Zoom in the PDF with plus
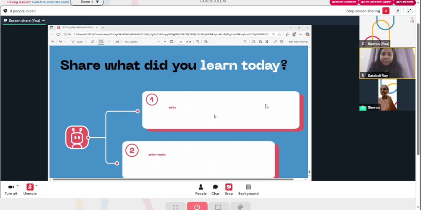This screenshot has width=421, height=210. click(165, 42)
